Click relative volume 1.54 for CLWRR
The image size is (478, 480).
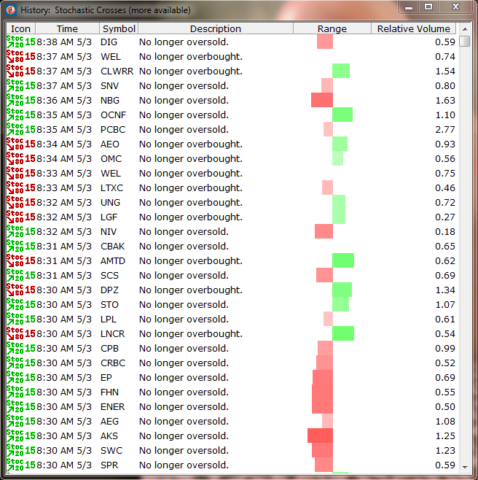(445, 71)
